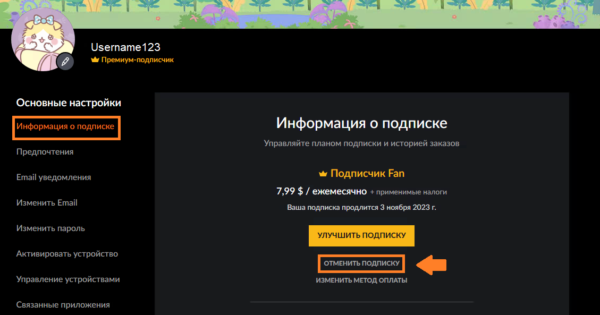Click the crown icon beside Премиум-подписчик
Image resolution: width=600 pixels, height=315 pixels.
(x=95, y=59)
